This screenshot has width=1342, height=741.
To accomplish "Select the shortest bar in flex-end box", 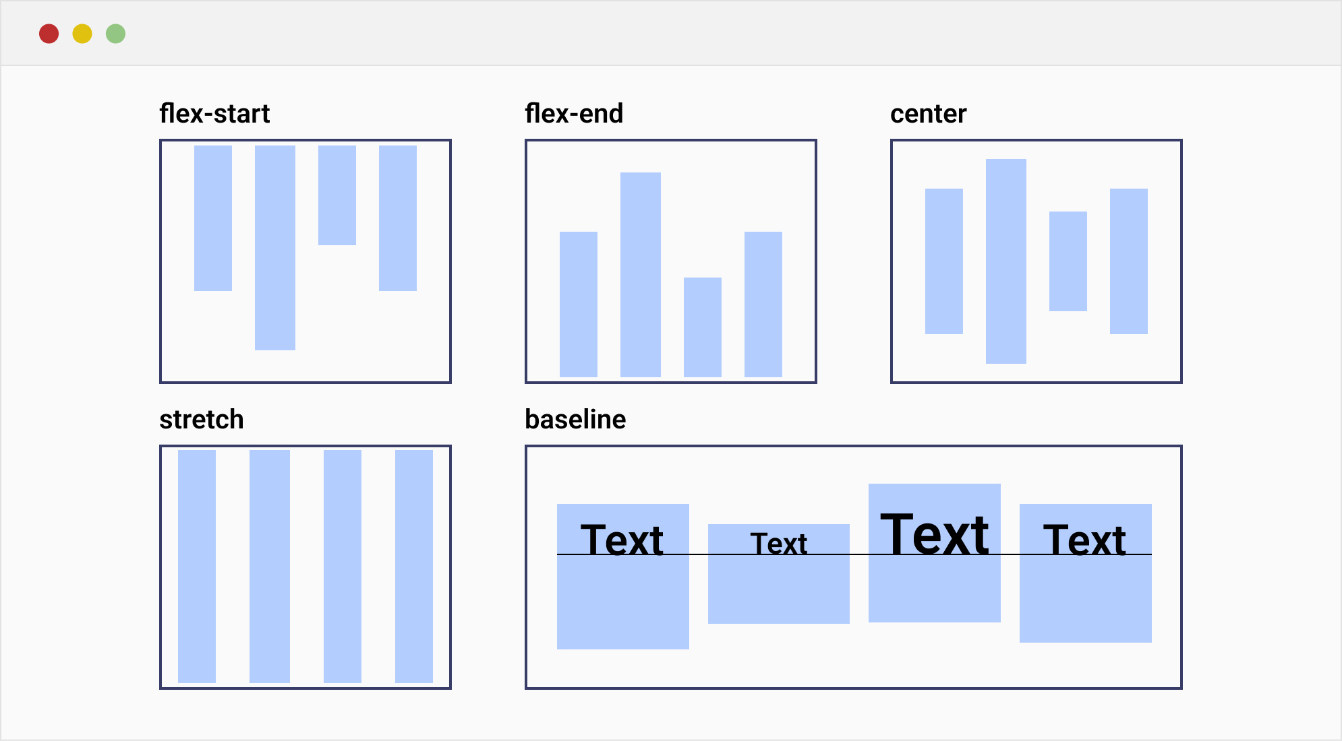I will 703,327.
